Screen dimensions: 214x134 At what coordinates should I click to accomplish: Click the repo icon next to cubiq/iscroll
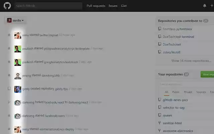coord(159,52)
